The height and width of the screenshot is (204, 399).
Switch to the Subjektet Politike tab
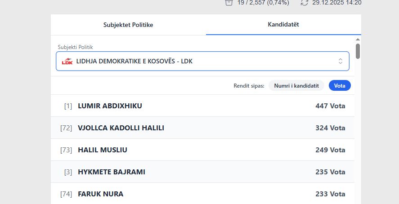(x=128, y=25)
